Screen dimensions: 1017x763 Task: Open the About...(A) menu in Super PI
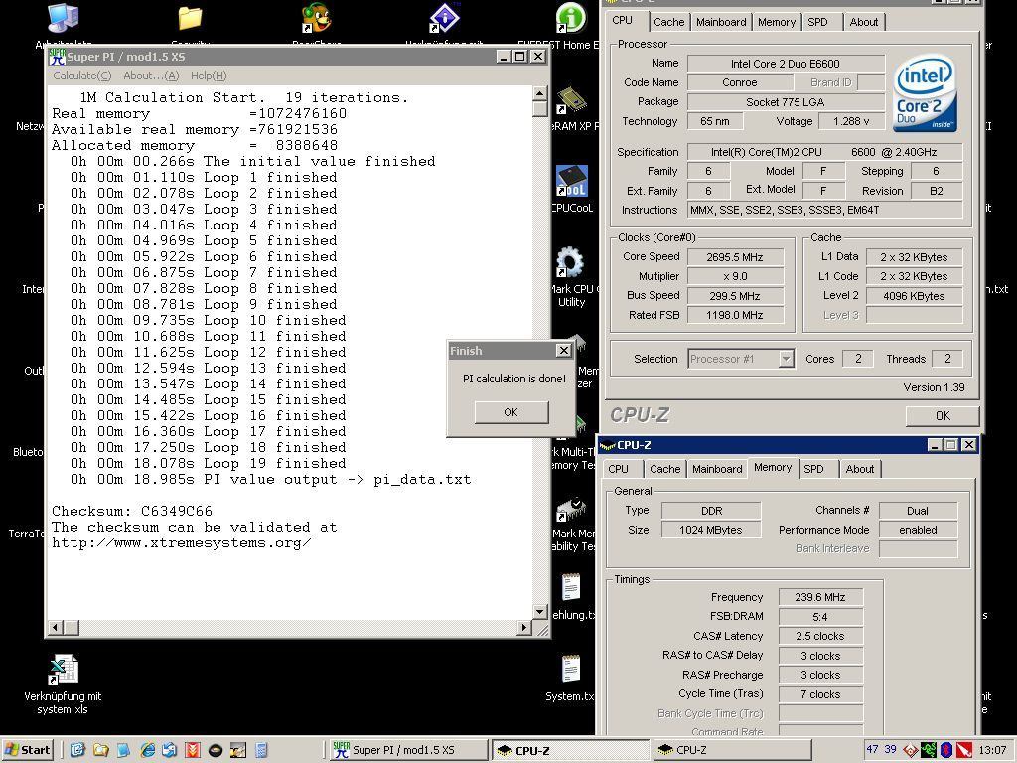[x=151, y=76]
